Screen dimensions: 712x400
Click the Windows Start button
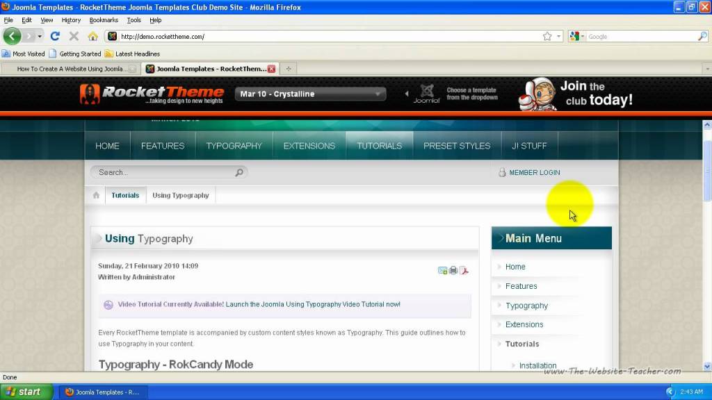pos(26,392)
